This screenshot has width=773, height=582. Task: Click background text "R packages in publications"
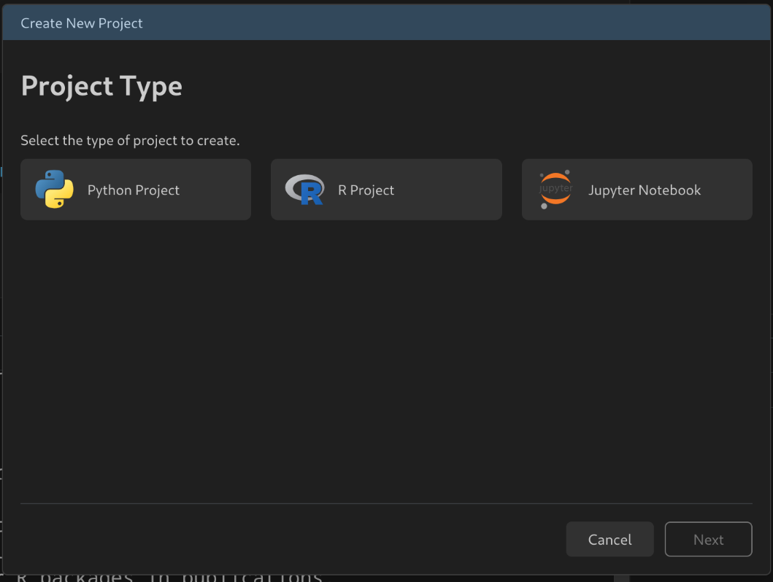click(x=168, y=576)
